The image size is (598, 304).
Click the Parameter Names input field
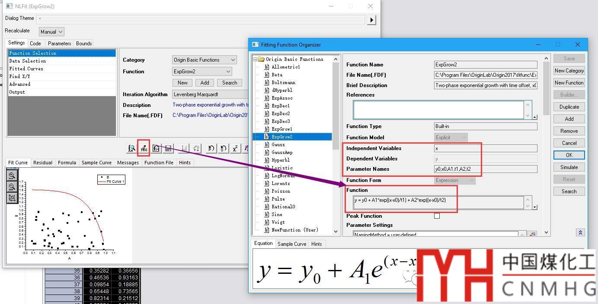pyautogui.click(x=486, y=169)
